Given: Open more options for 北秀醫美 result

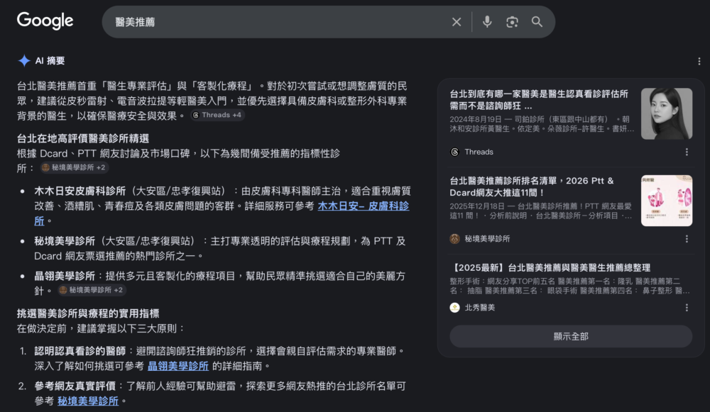Looking at the screenshot, I should coord(687,308).
